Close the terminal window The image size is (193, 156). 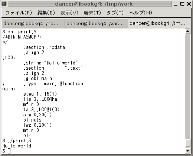189,4
